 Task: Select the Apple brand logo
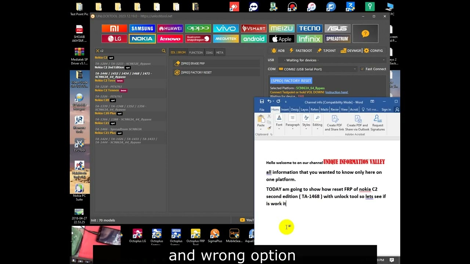[x=282, y=39]
